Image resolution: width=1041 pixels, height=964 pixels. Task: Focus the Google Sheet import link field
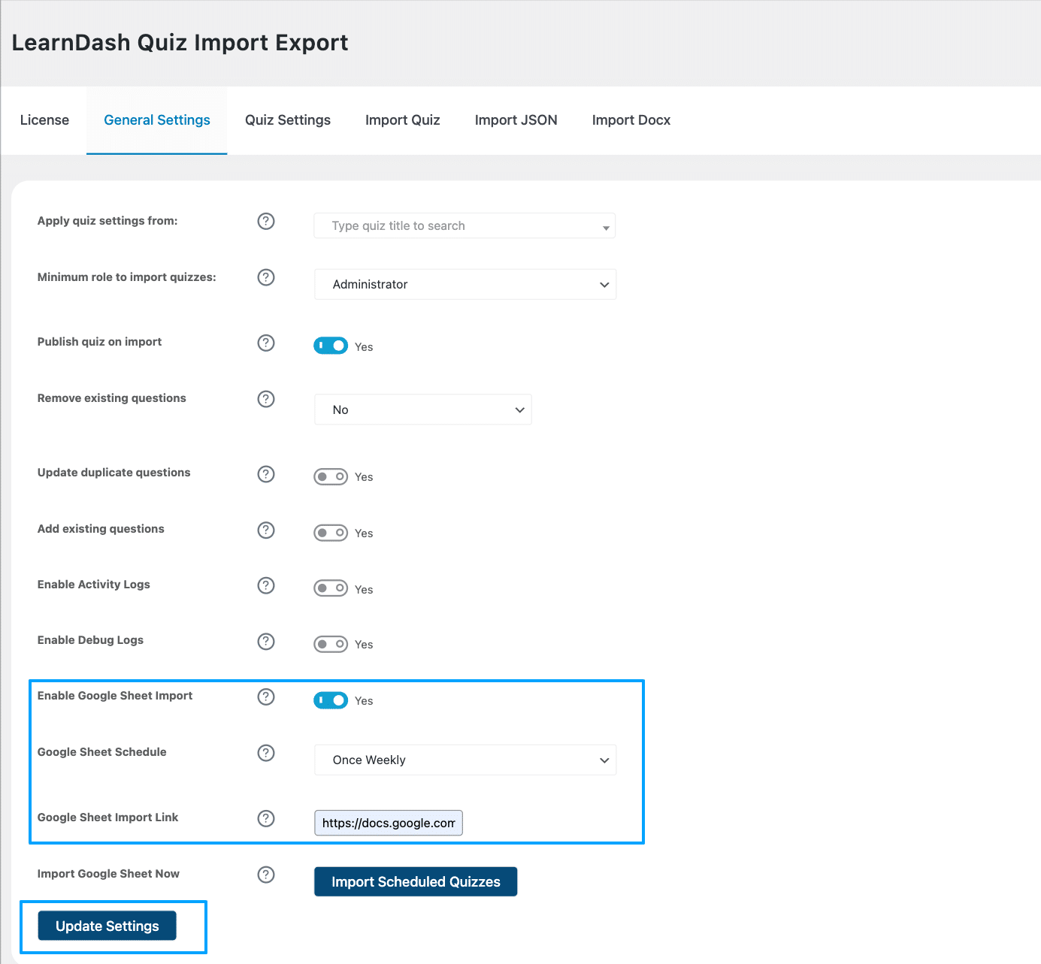[x=389, y=823]
